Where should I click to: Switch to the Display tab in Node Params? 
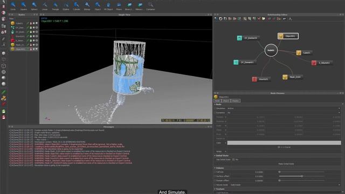pos(236,101)
